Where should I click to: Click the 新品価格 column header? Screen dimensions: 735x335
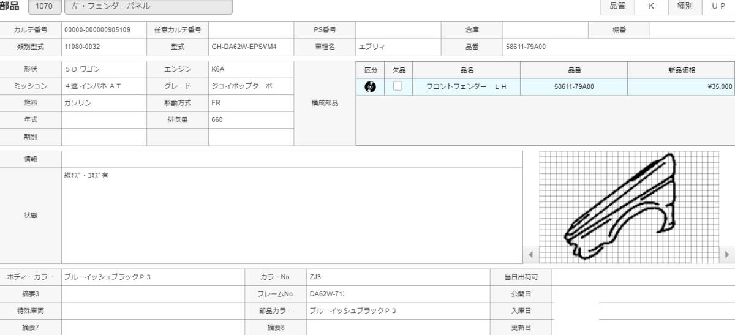681,70
